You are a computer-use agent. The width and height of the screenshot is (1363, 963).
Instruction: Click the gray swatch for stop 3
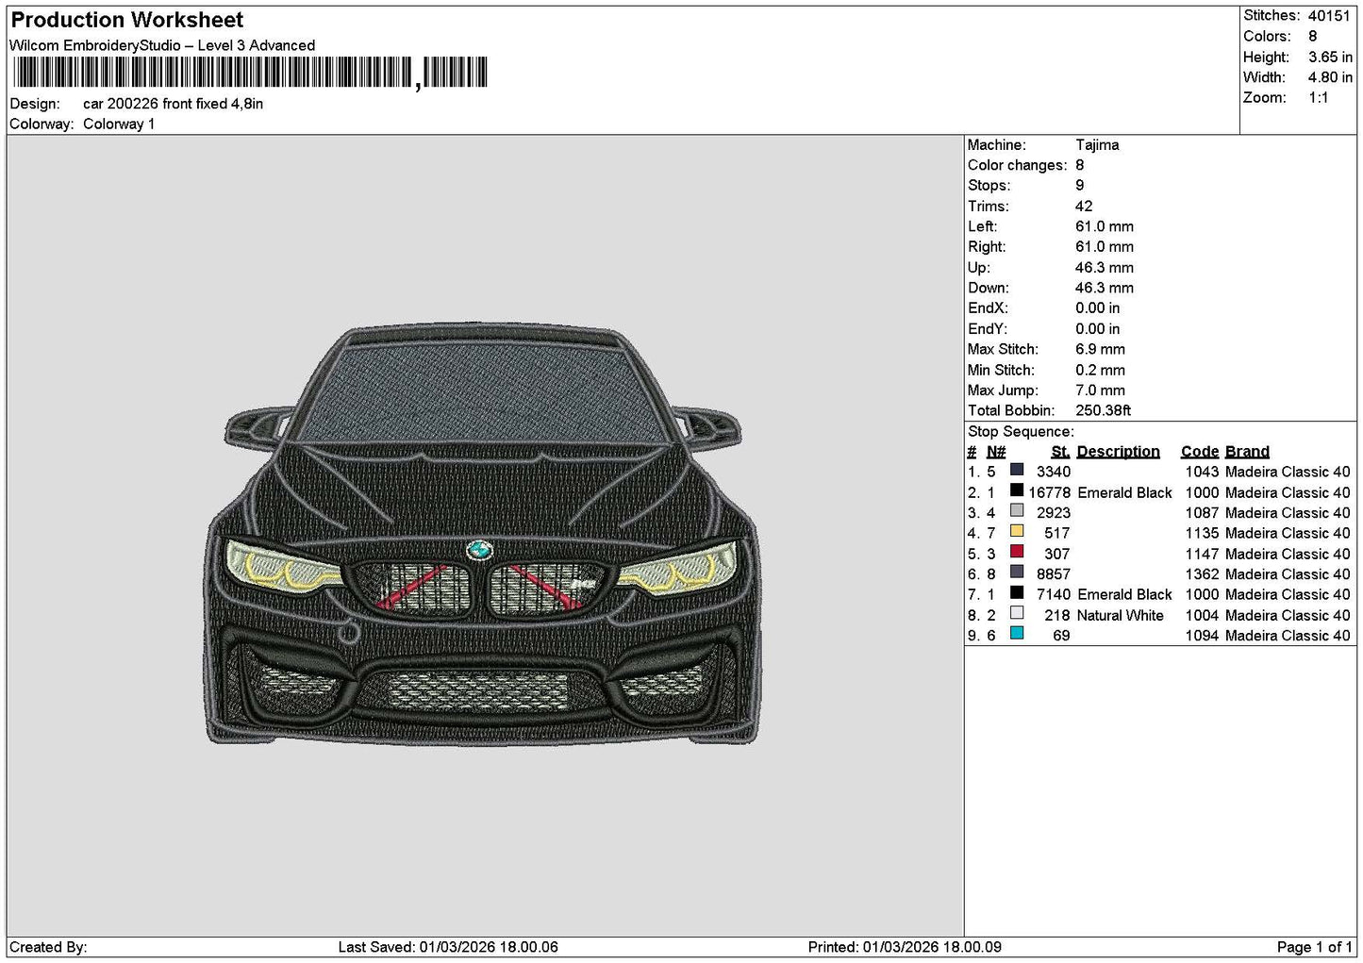click(1017, 512)
